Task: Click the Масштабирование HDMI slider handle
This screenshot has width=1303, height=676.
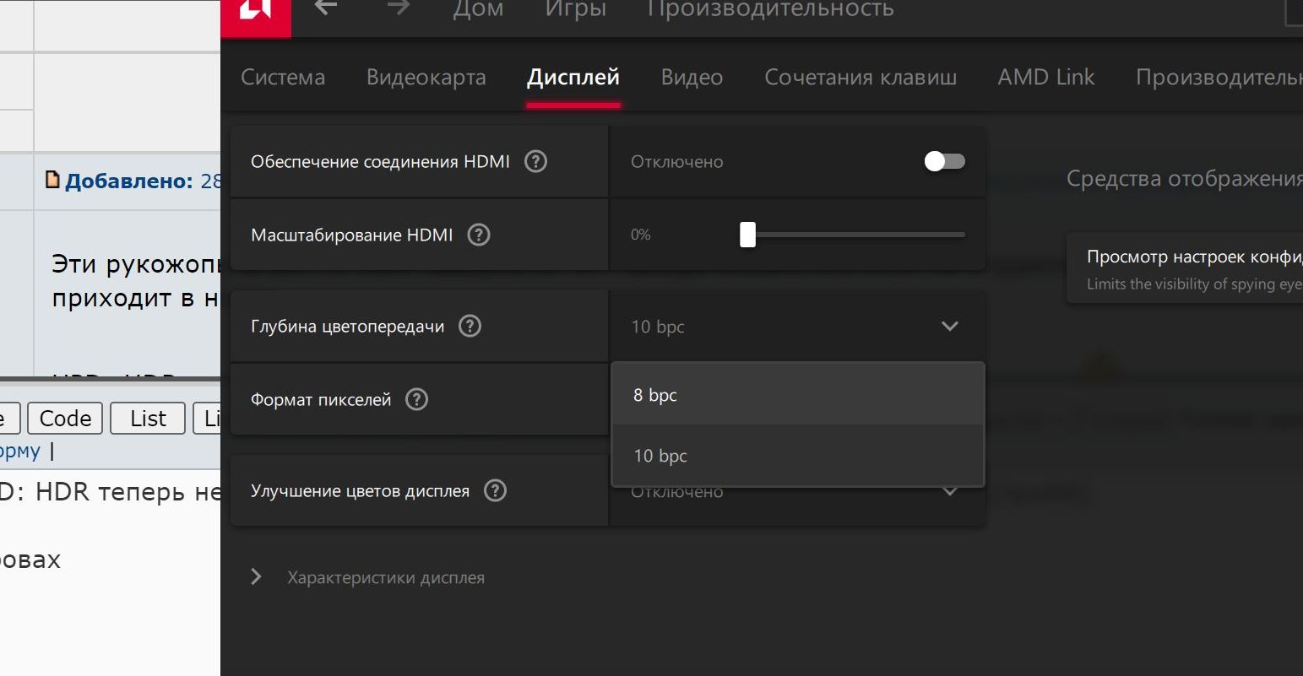Action: coord(747,235)
